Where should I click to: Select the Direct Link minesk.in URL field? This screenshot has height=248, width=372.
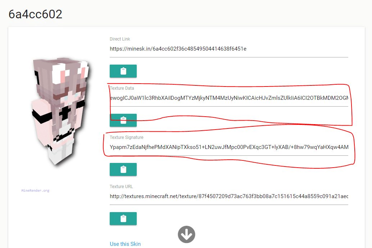[x=229, y=49]
